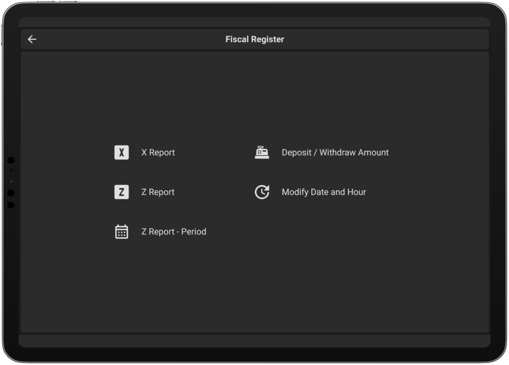This screenshot has height=365, width=509.
Task: Click the blank strip above the title bar
Action: (x=254, y=22)
